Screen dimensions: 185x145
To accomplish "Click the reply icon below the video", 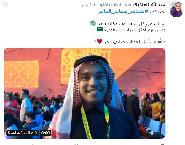I will point(163,144).
